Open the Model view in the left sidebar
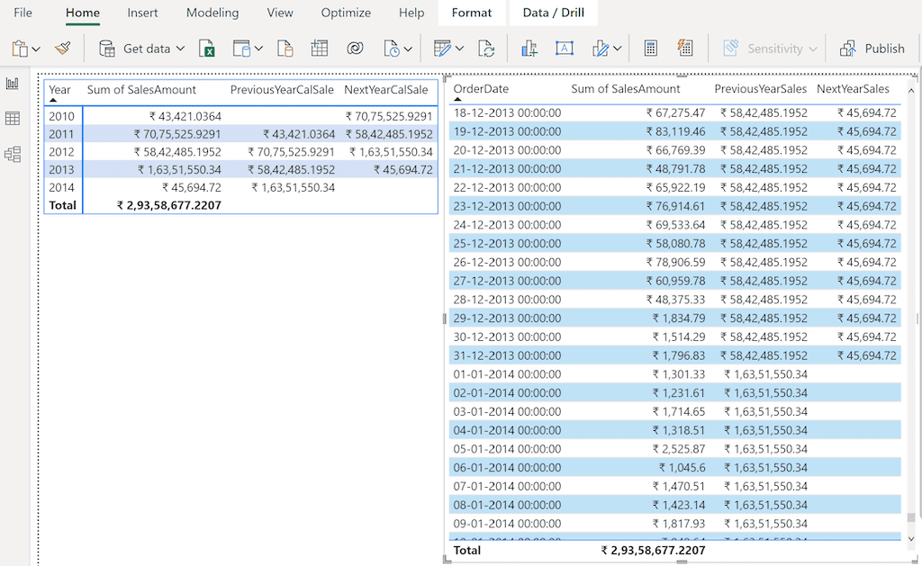The height and width of the screenshot is (566, 922). click(x=13, y=155)
